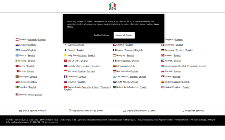Click the Croatia flag icon

pos(17,45)
